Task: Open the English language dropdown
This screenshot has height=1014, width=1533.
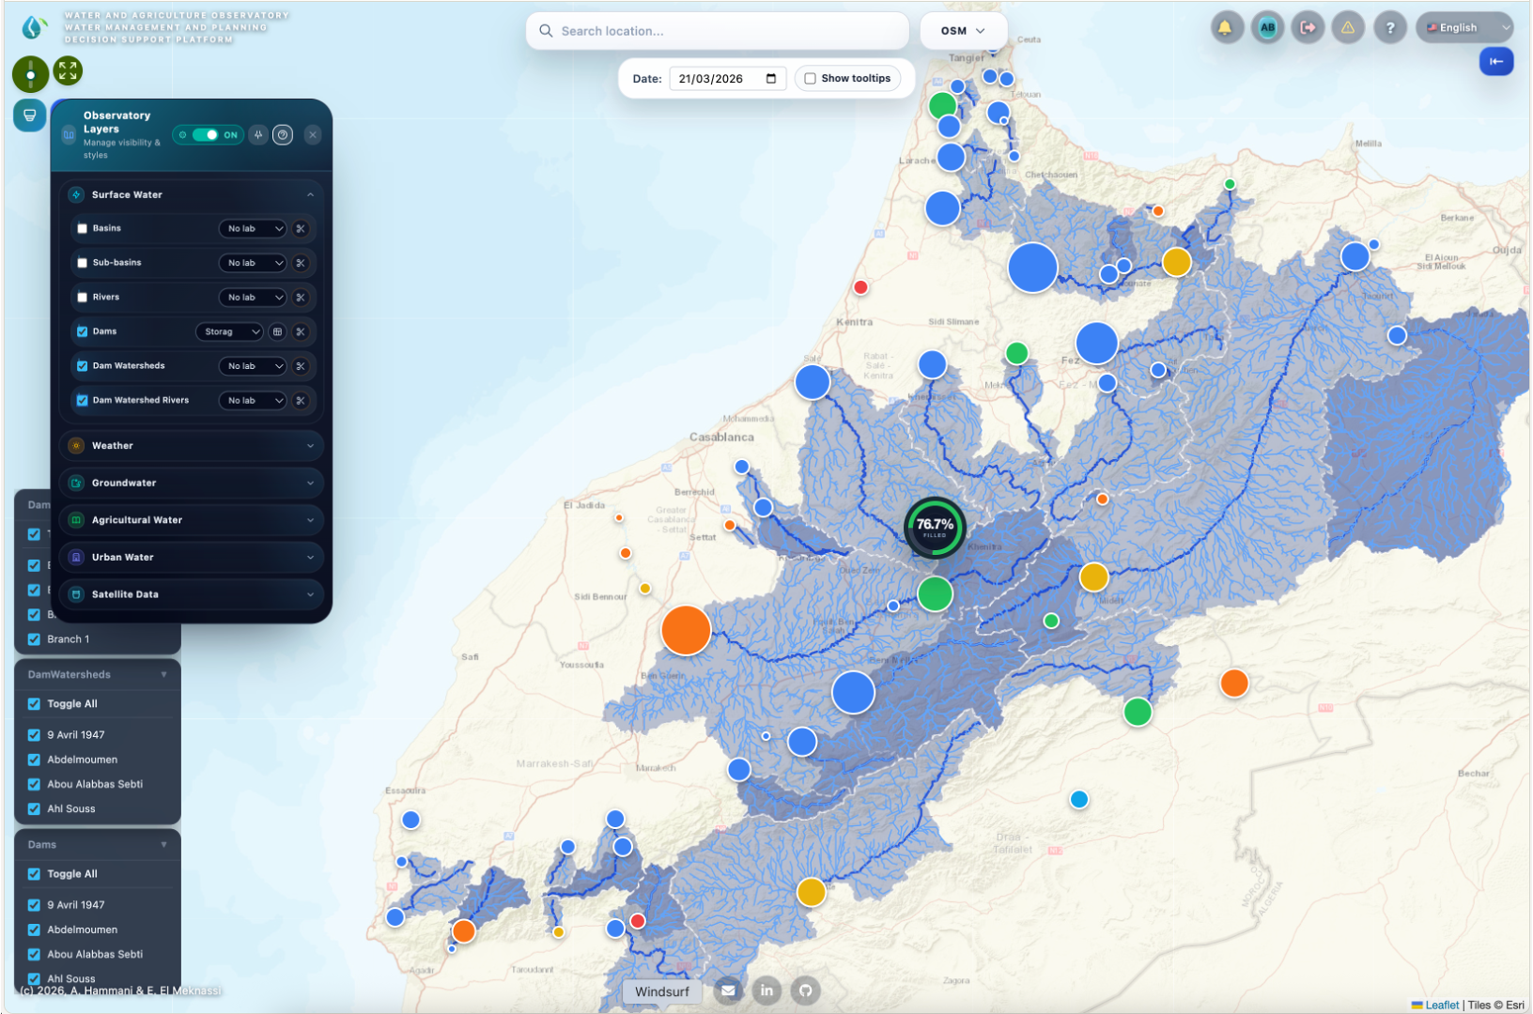Action: tap(1464, 27)
